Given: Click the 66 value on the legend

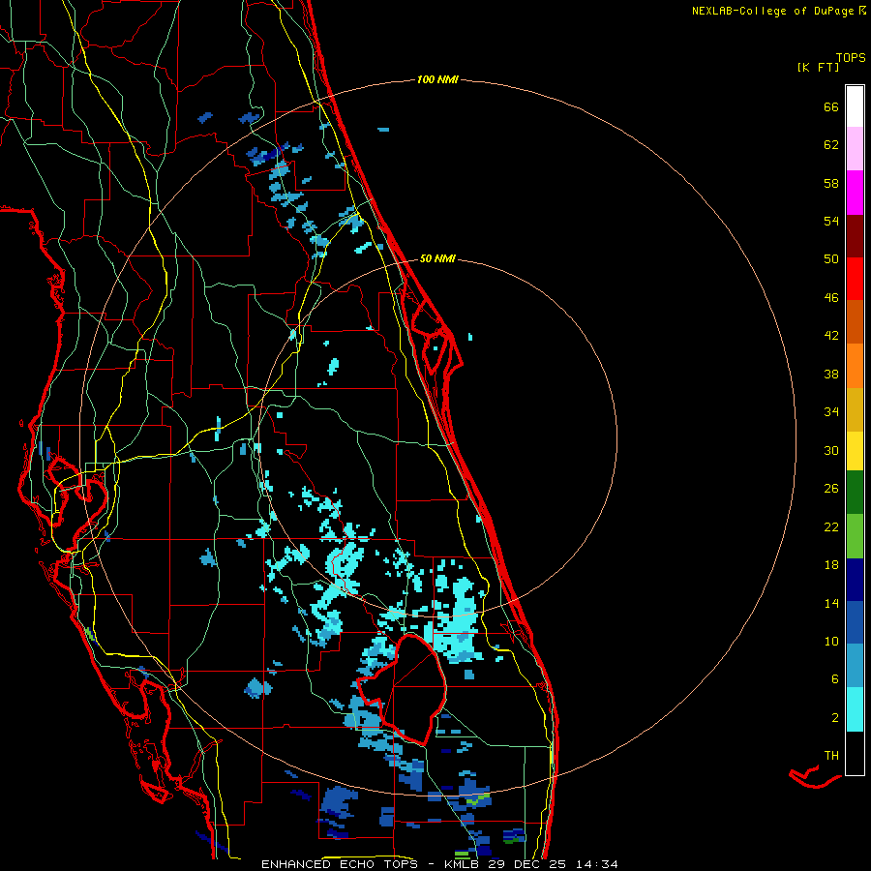Looking at the screenshot, I should click(x=831, y=106).
